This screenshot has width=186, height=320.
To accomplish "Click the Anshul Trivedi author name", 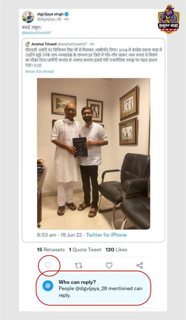I will (44, 44).
